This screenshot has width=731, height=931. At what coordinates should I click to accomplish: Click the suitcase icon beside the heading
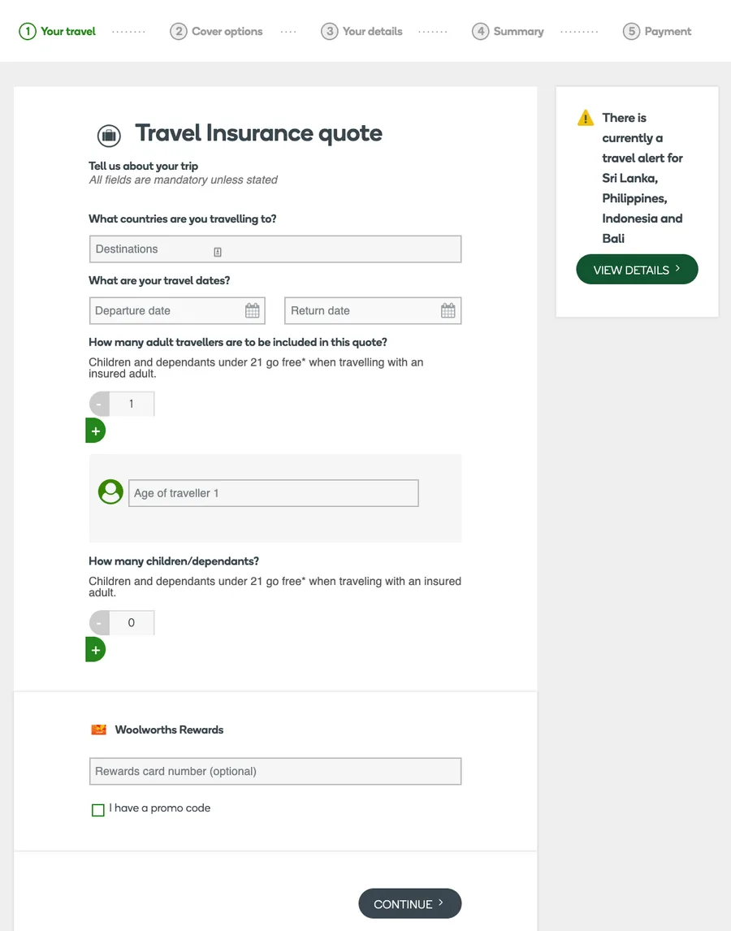point(109,135)
